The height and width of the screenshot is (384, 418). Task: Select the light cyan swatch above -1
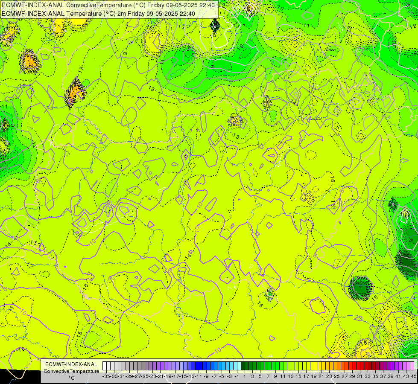pyautogui.click(x=235, y=366)
